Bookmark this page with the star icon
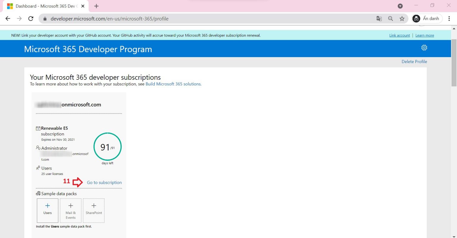The height and width of the screenshot is (238, 457). [x=402, y=18]
